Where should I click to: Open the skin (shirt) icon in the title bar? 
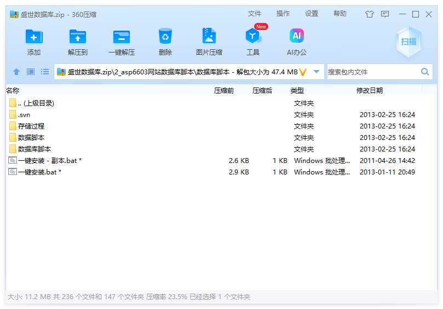click(x=369, y=14)
